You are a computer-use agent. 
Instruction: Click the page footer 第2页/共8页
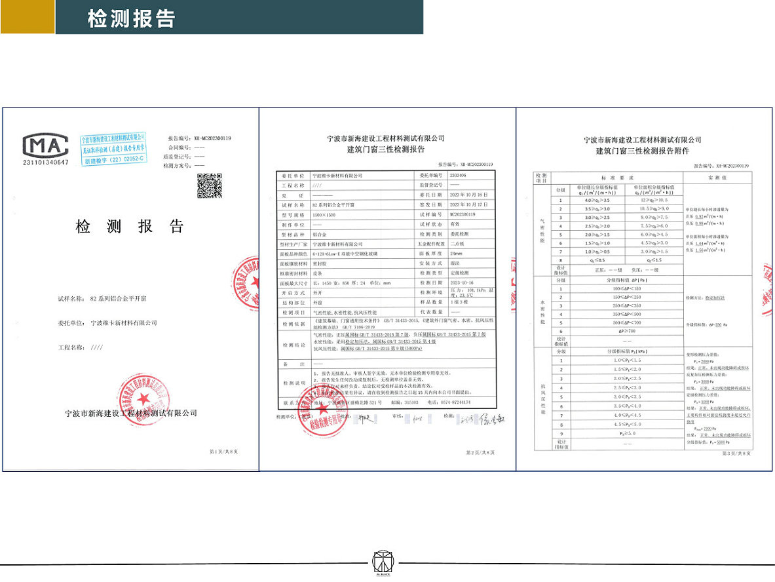480,452
